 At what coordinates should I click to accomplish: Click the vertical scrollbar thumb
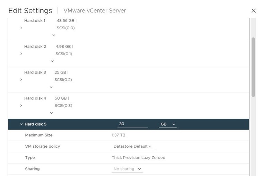click(x=253, y=67)
